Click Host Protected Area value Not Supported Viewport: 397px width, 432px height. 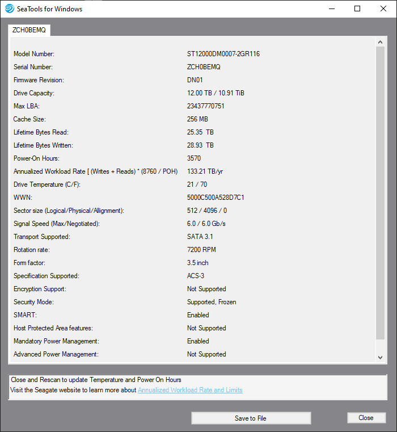pos(206,328)
